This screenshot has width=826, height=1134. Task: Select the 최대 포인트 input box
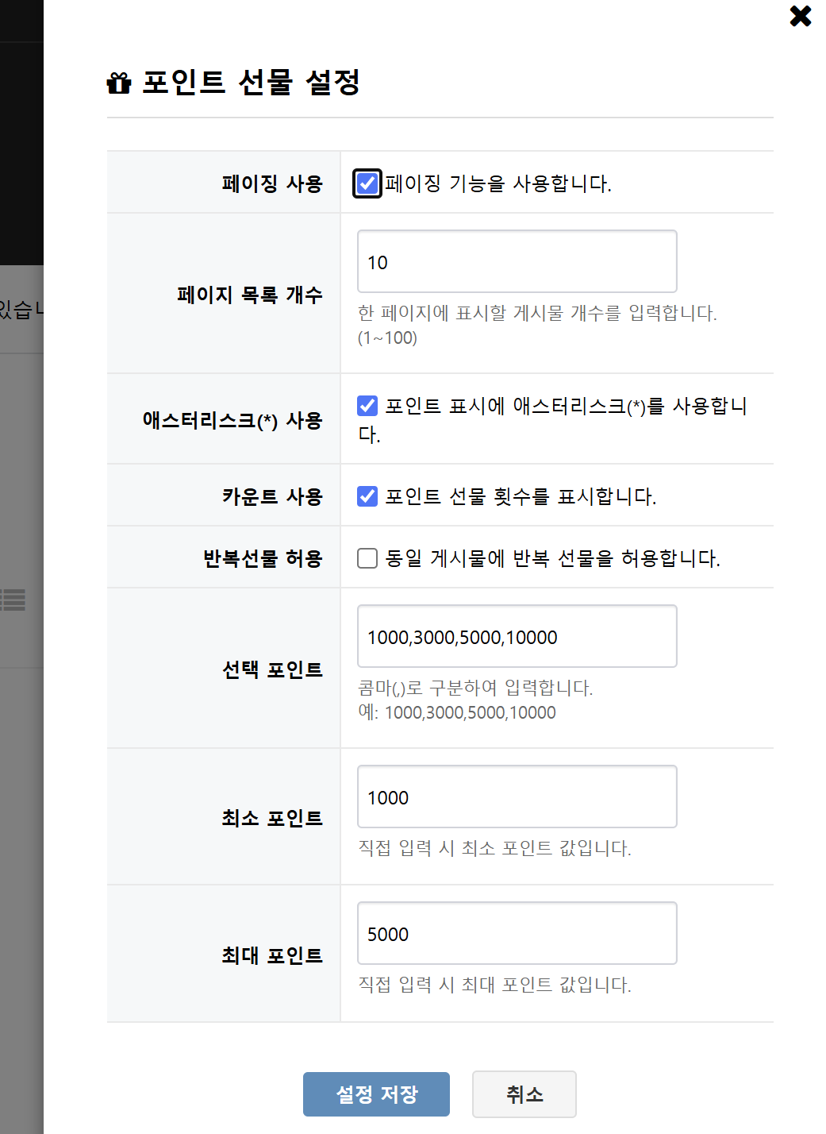click(x=517, y=933)
